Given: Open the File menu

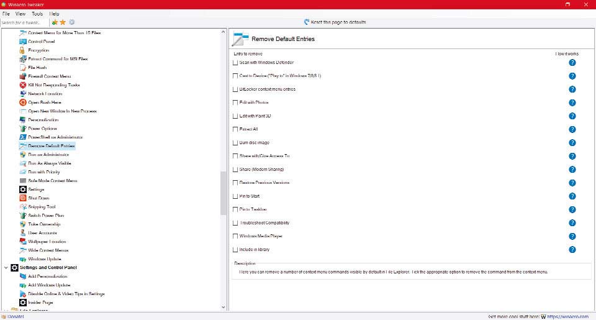Looking at the screenshot, I should [6, 14].
